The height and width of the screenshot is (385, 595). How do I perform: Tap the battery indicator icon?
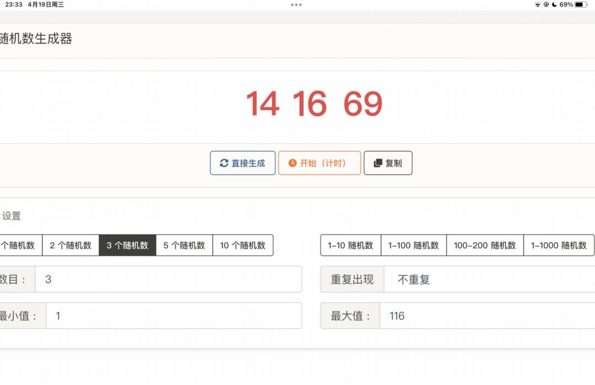pos(581,4)
